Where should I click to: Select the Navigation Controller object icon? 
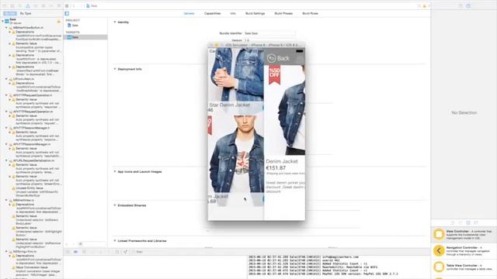tap(439, 250)
